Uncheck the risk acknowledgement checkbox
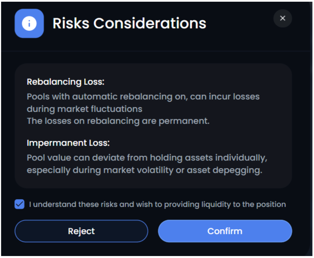Image resolution: width=314 pixels, height=258 pixels. 20,204
